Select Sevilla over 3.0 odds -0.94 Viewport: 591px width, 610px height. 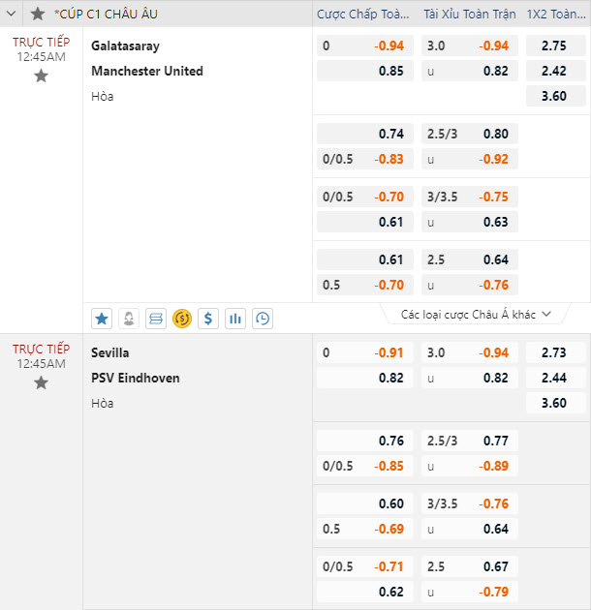(470, 352)
